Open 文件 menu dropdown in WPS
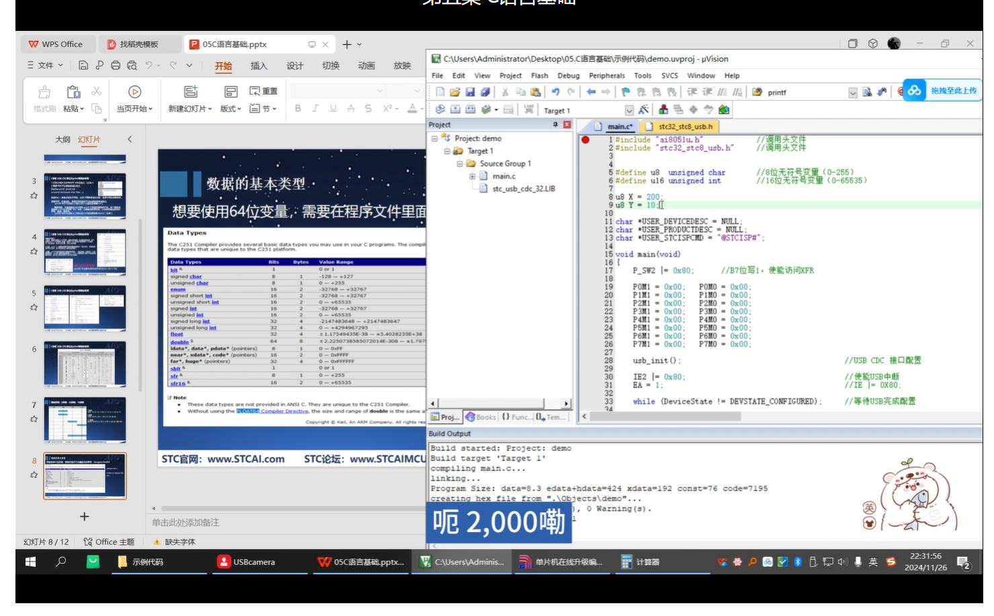The width and height of the screenshot is (994, 616). pyautogui.click(x=45, y=65)
